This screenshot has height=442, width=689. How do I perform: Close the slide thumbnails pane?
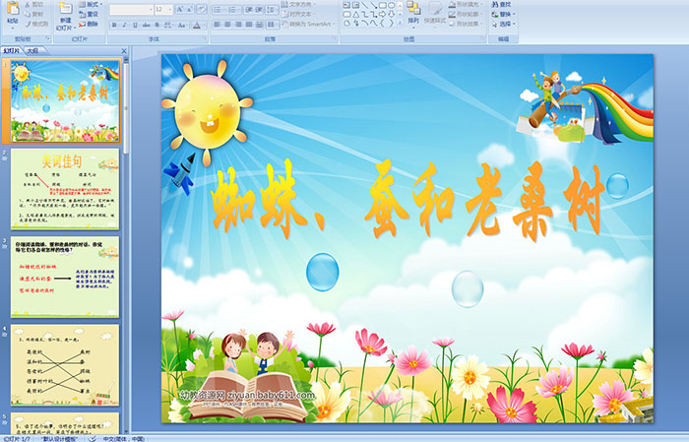click(x=124, y=51)
